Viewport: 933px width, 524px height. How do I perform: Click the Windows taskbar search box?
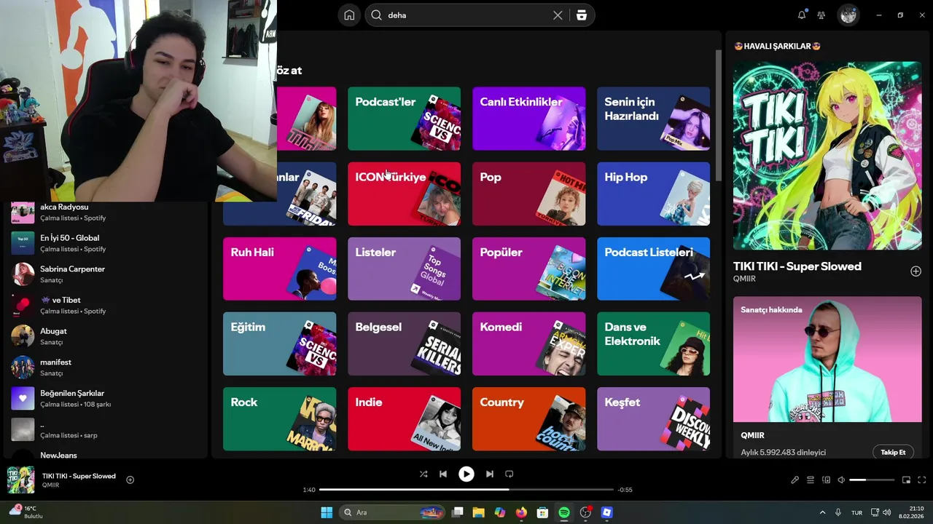pyautogui.click(x=392, y=512)
